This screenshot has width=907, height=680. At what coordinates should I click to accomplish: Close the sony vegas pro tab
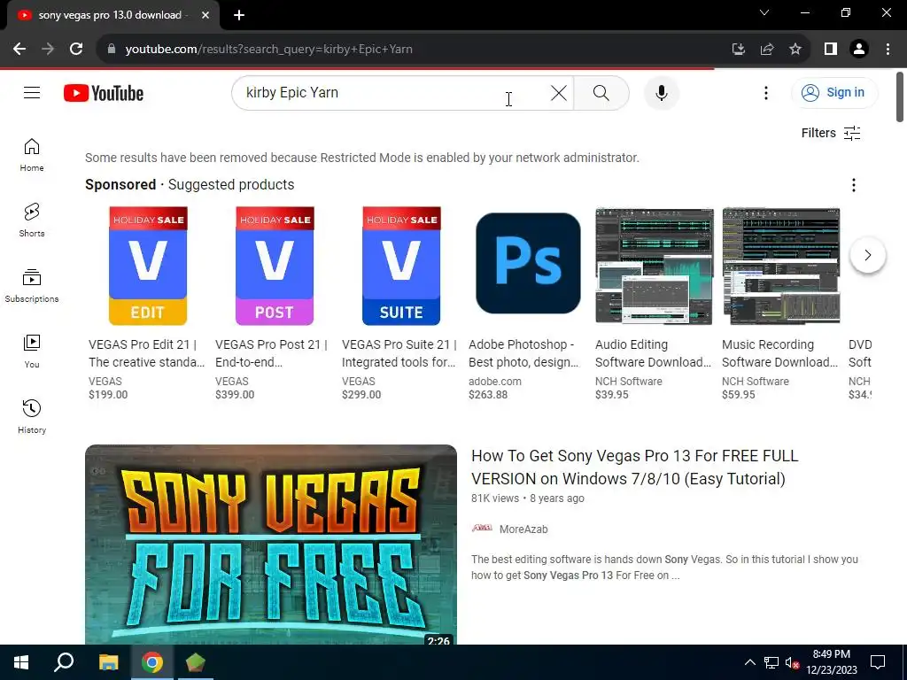pos(205,16)
